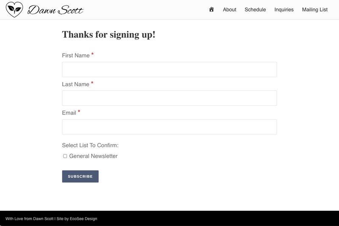The width and height of the screenshot is (339, 226).
Task: Open the About menu item
Action: tap(229, 9)
